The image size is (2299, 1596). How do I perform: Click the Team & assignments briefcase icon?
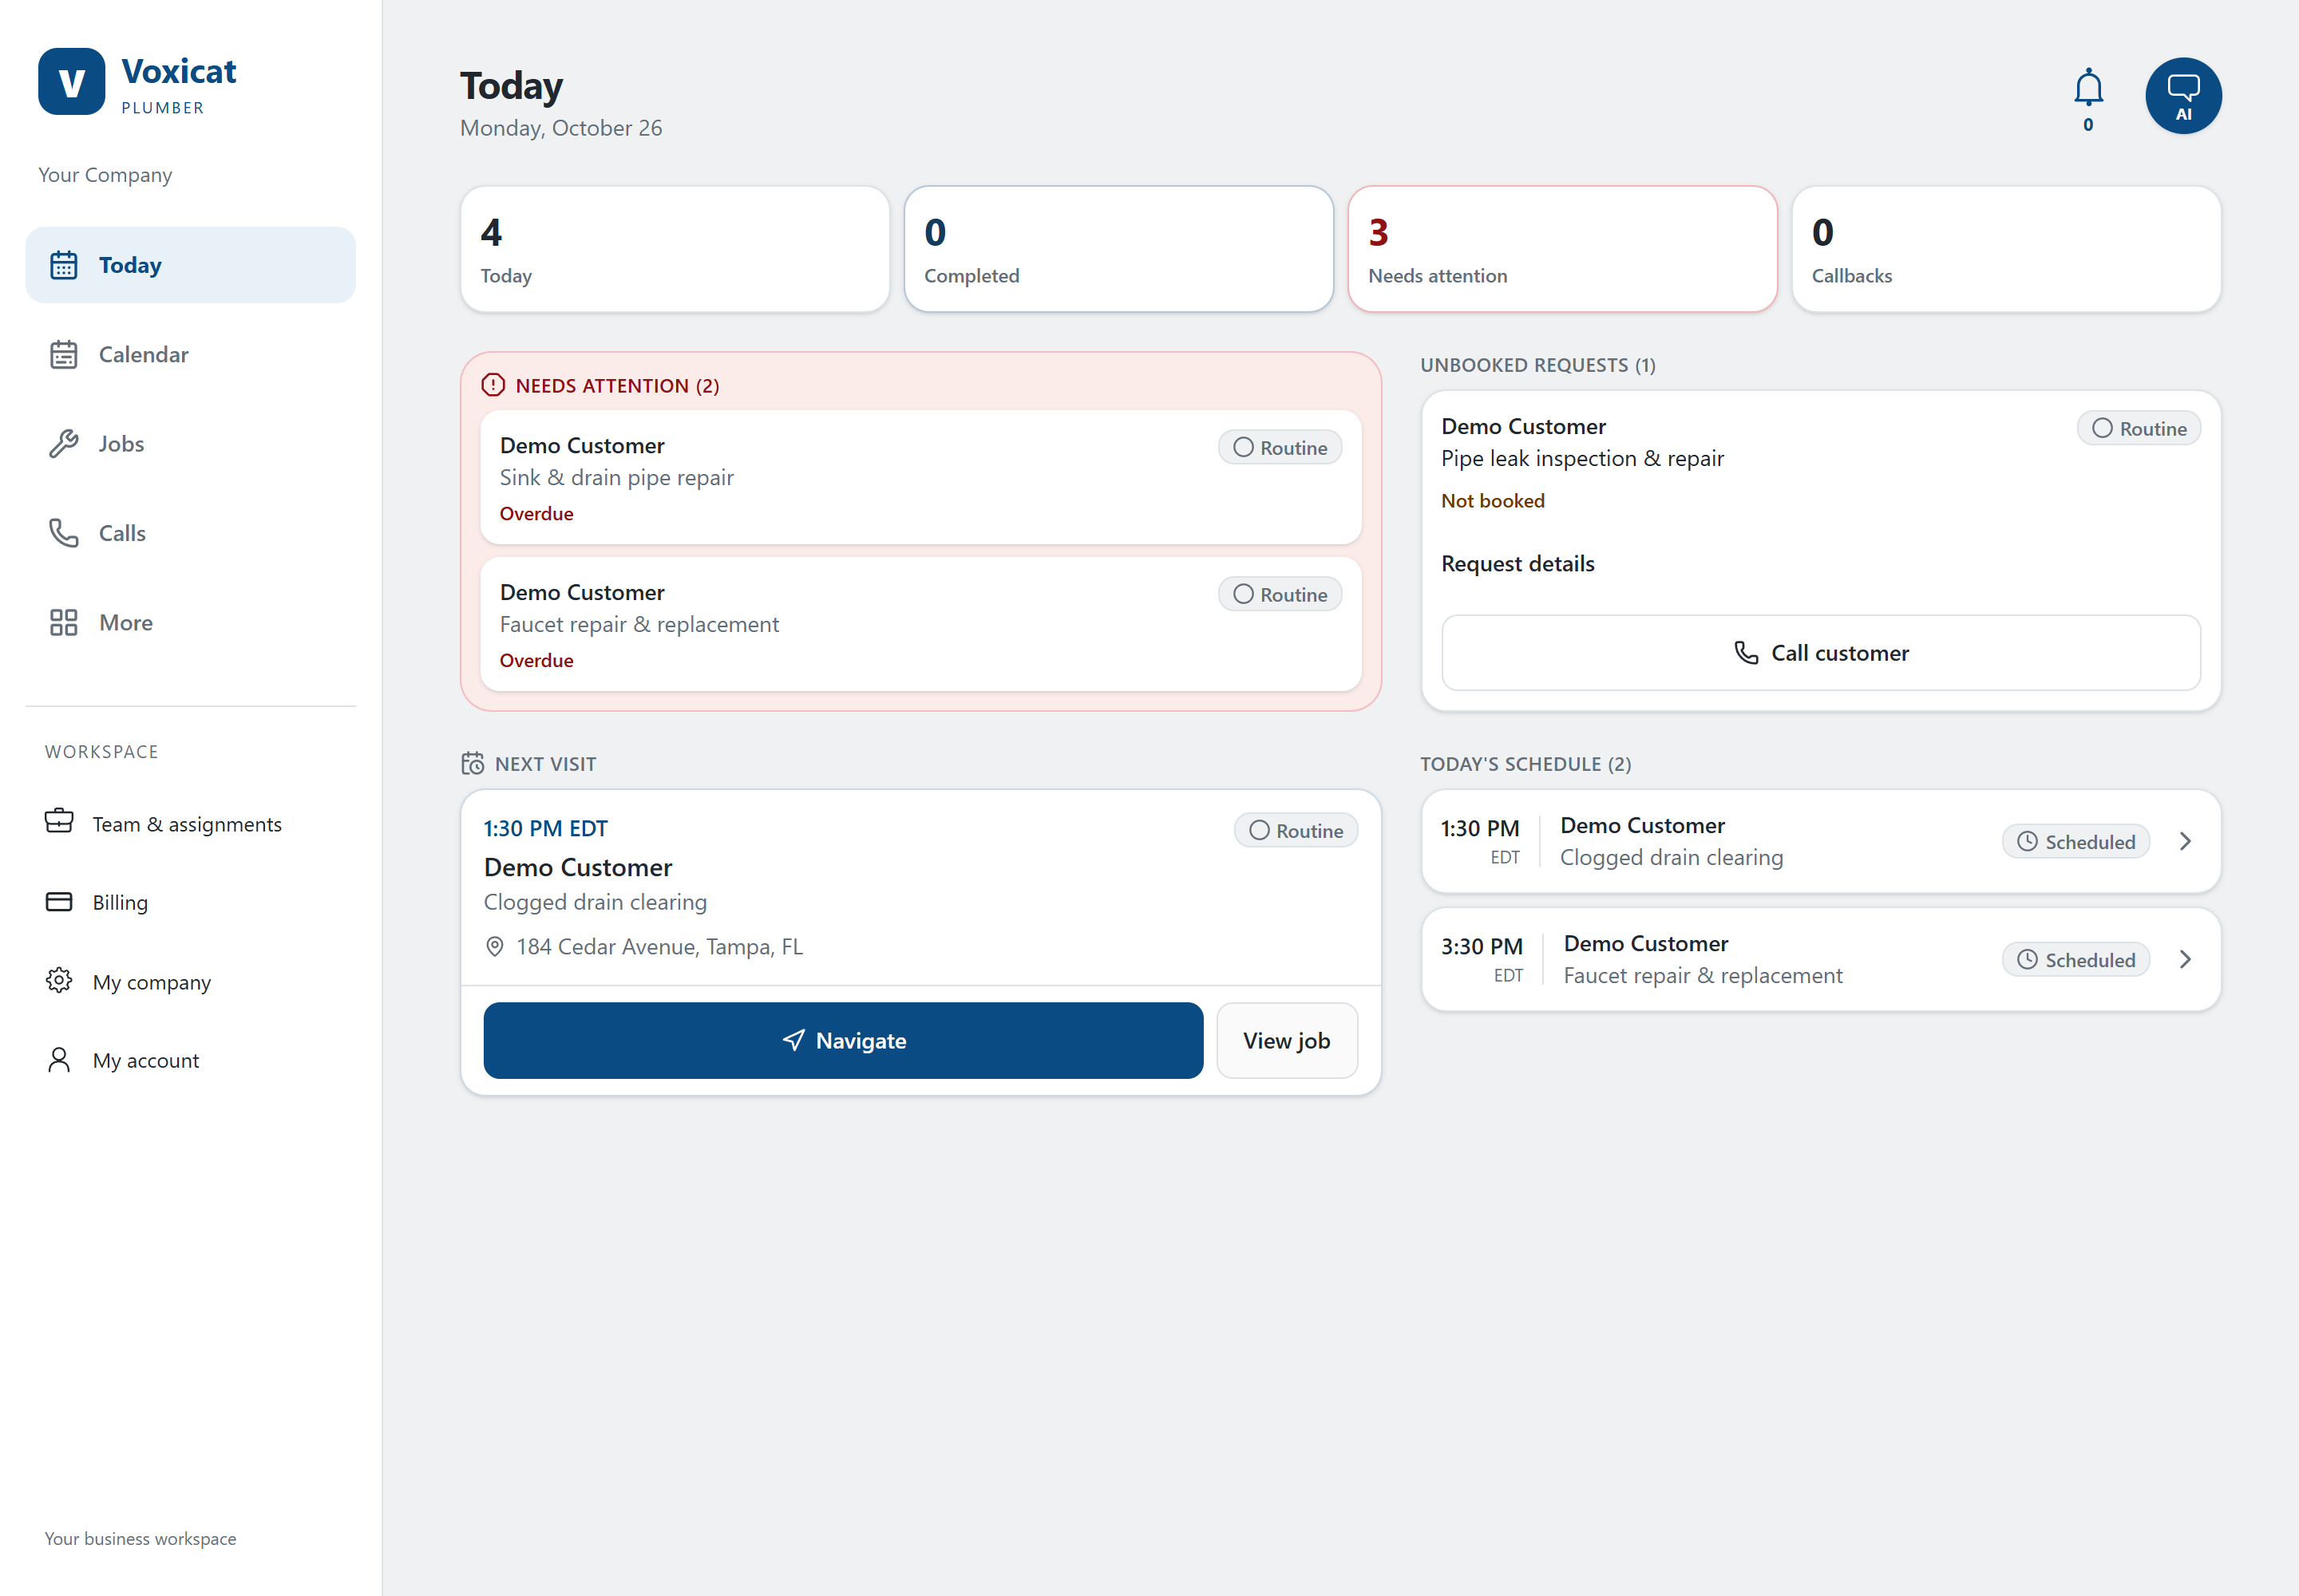pyautogui.click(x=59, y=821)
